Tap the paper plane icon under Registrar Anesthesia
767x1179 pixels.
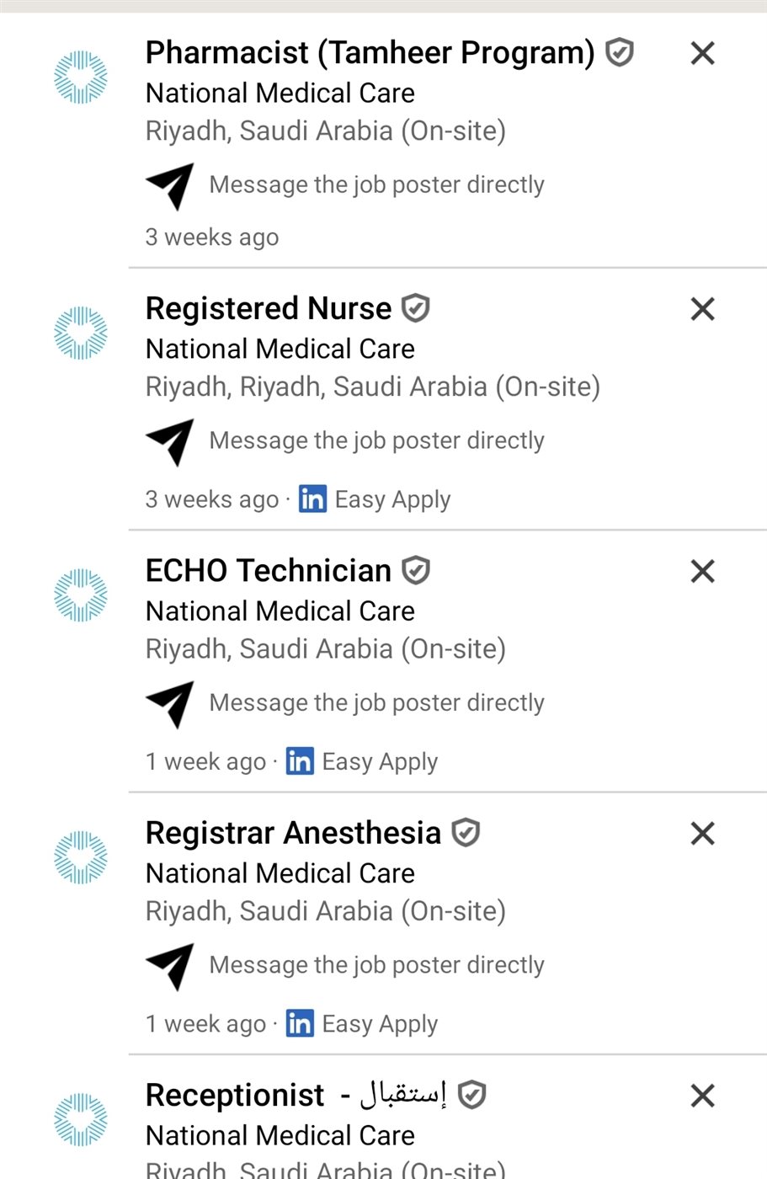click(x=170, y=966)
